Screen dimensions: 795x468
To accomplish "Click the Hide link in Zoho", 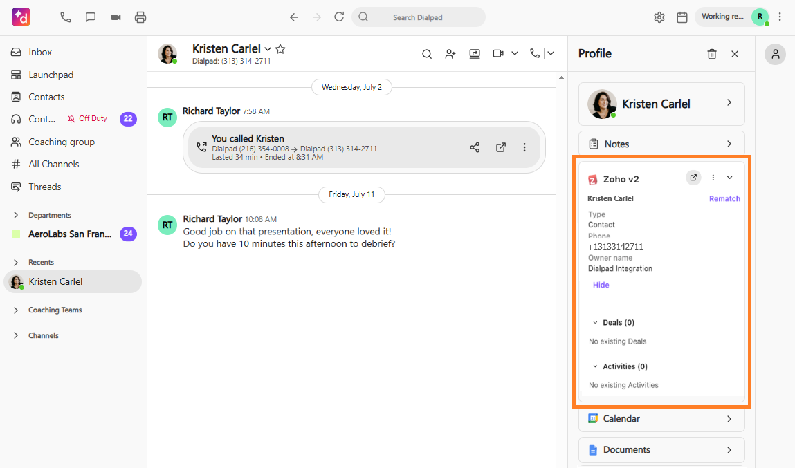I will point(601,286).
